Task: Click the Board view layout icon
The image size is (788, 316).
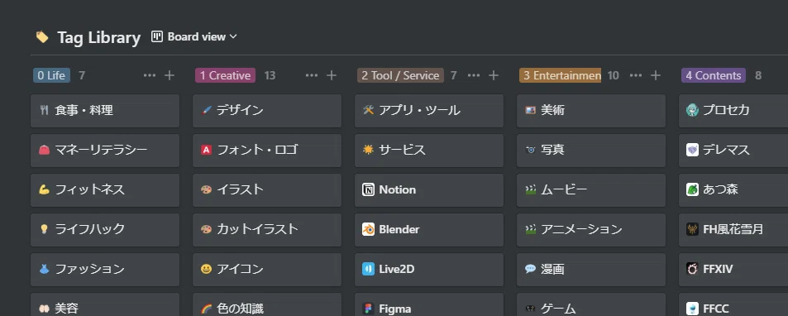Action: 157,36
